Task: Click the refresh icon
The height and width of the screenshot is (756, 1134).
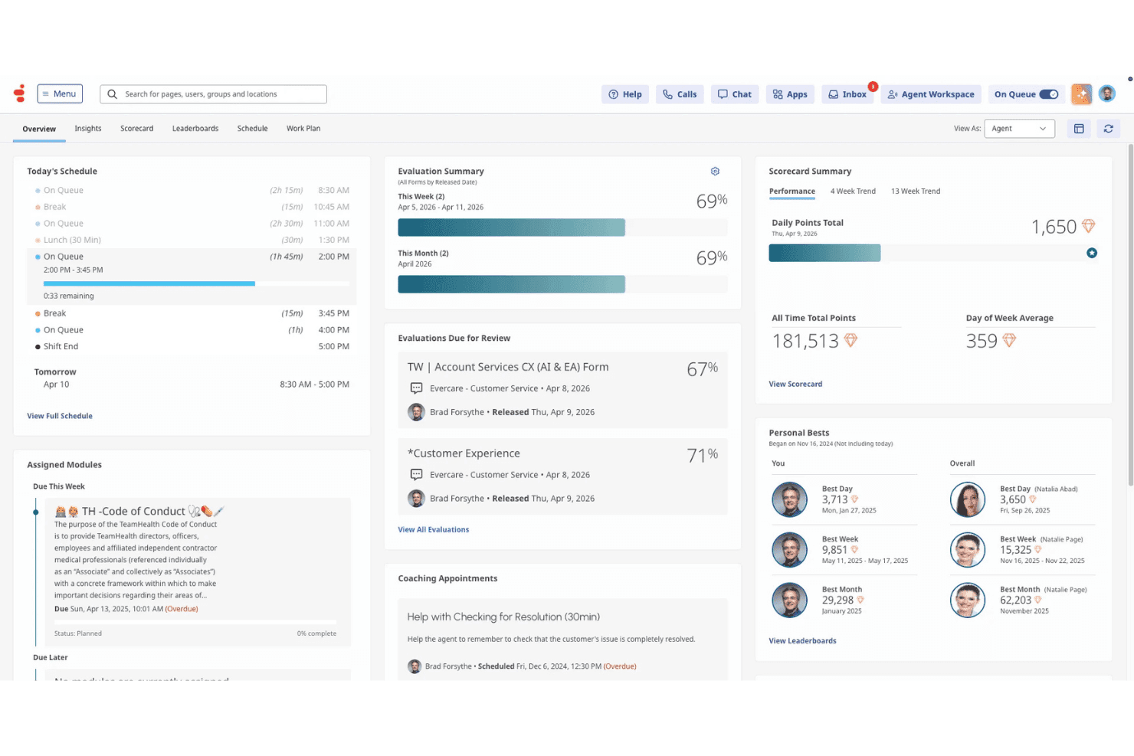Action: coord(1108,129)
